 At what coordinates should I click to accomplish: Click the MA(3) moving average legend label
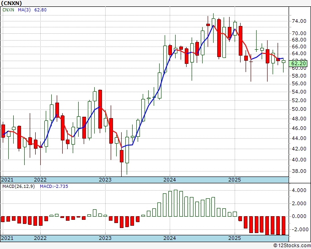[x=26, y=10]
